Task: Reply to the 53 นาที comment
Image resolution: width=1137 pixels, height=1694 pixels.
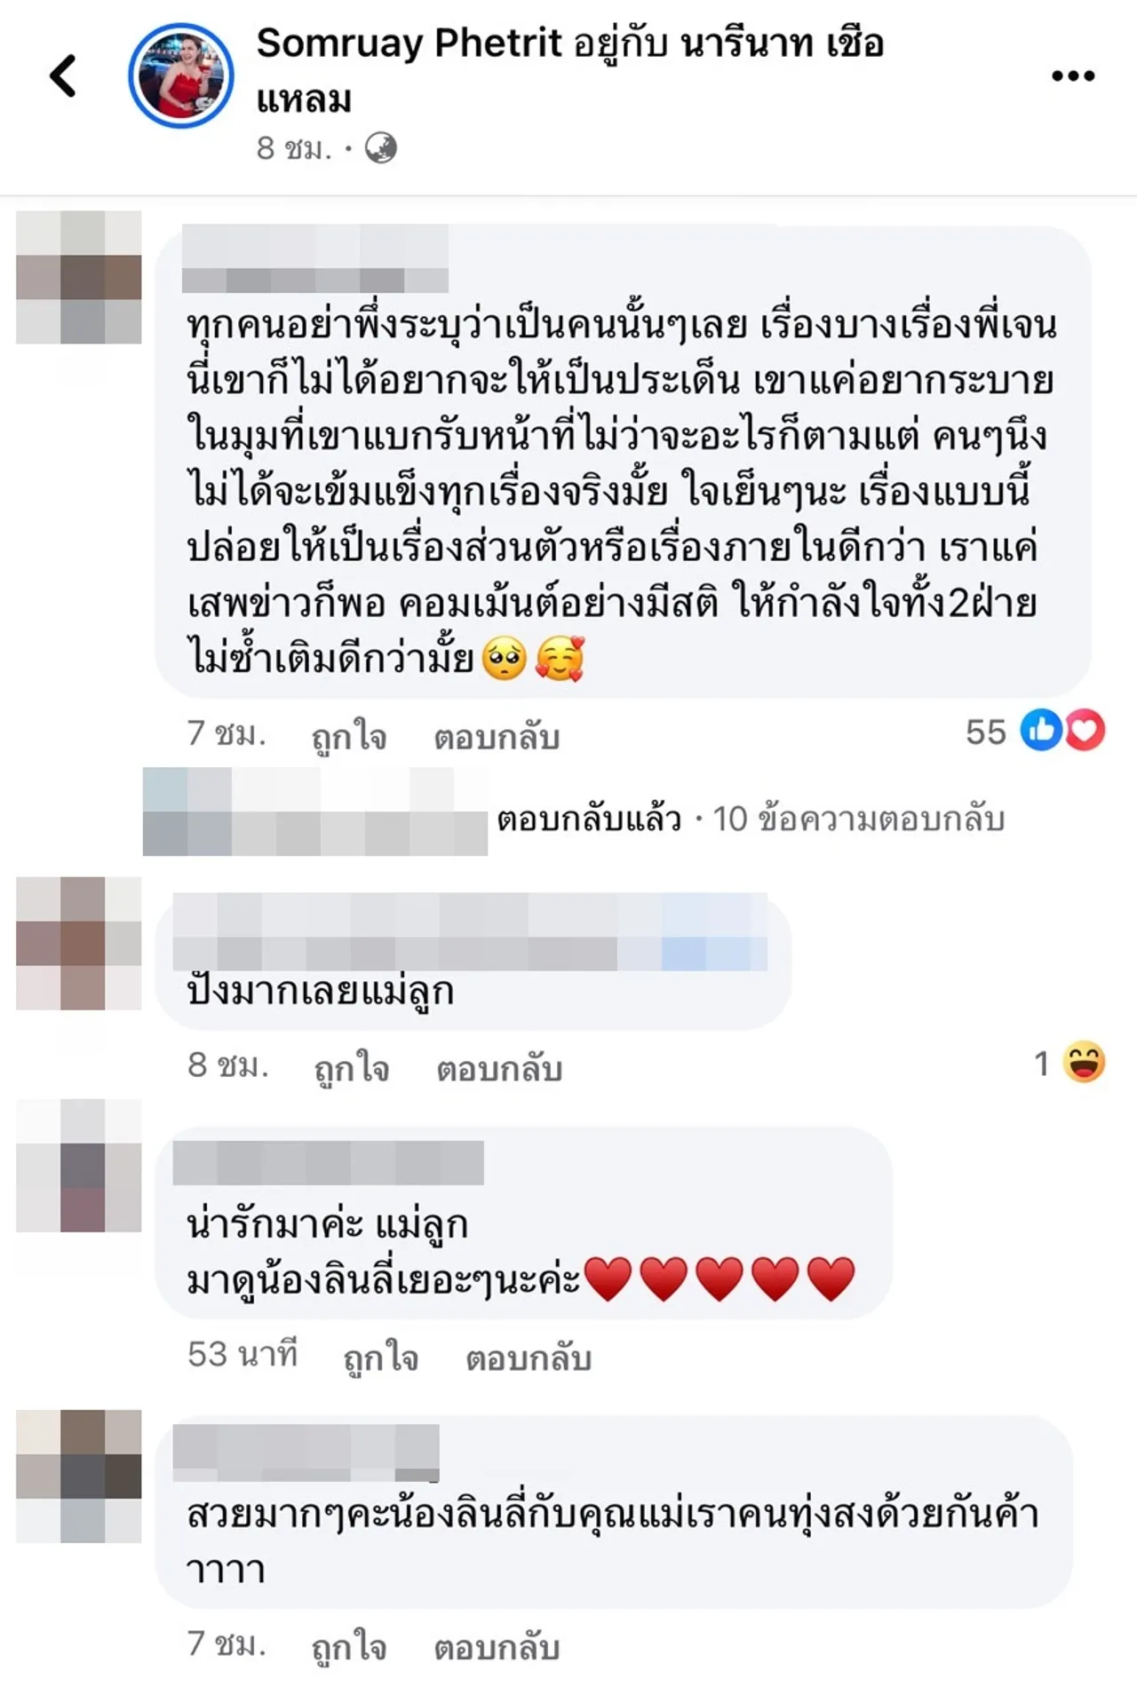Action: tap(529, 1358)
